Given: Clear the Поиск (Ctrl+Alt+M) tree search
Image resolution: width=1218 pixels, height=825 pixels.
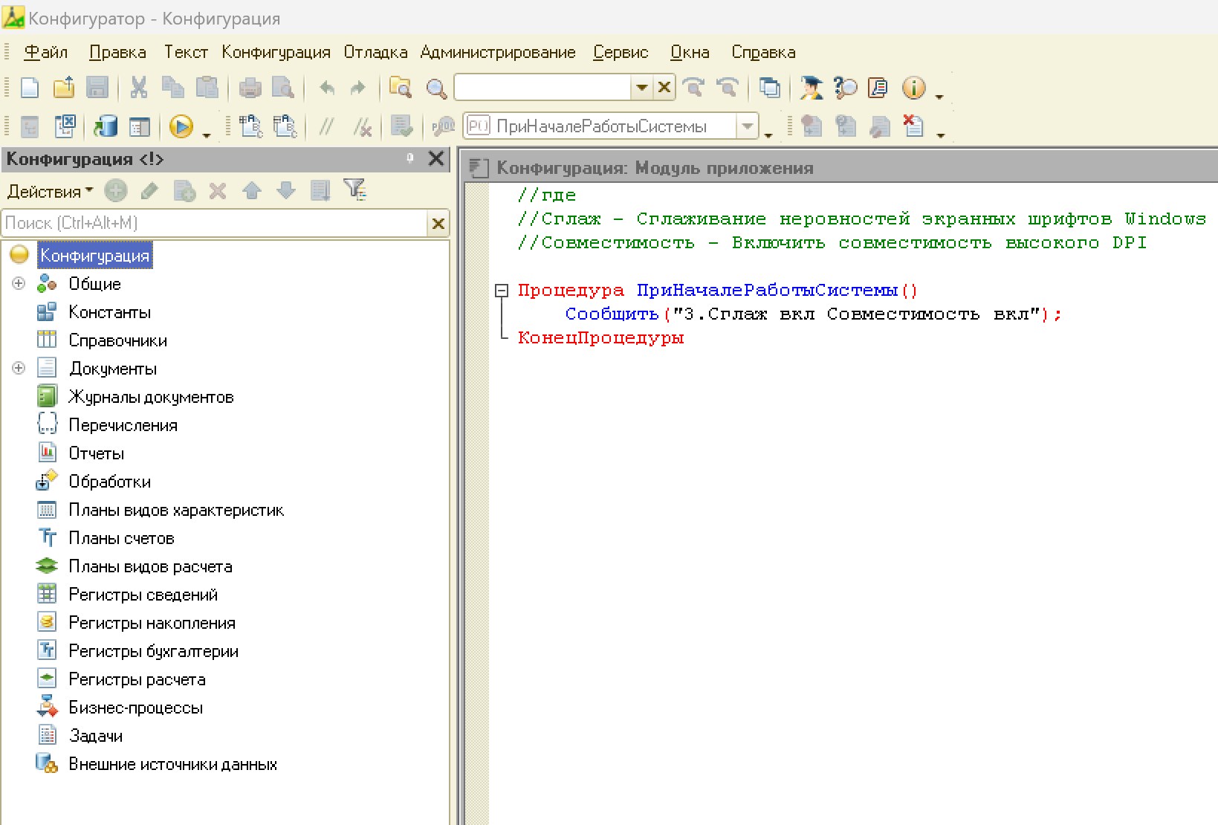Looking at the screenshot, I should (438, 223).
